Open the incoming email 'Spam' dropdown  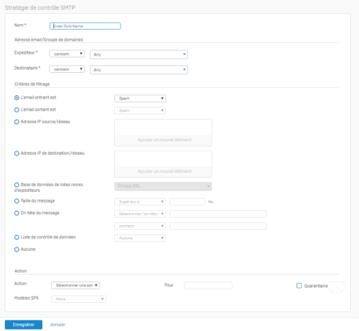(x=140, y=98)
